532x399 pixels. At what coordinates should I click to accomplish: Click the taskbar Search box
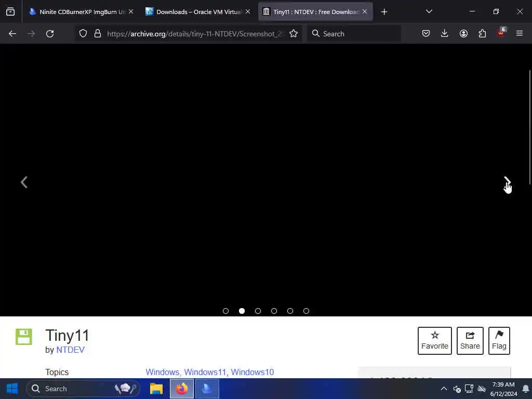click(x=83, y=389)
